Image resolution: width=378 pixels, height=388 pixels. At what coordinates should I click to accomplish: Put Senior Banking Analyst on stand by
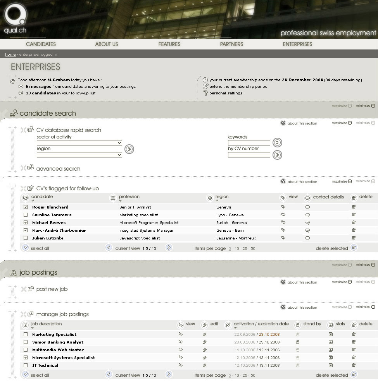298,342
